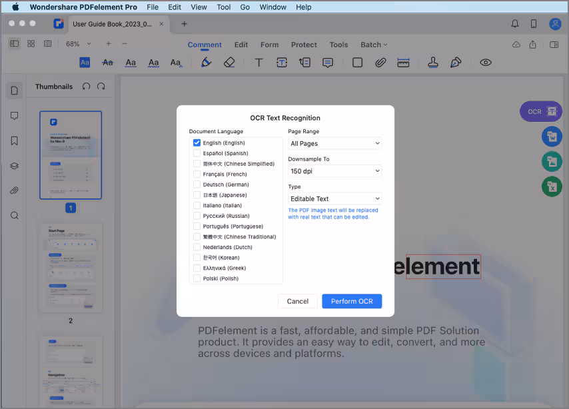Expand the Batch menu
Viewport: 569px width, 409px height.
coord(374,45)
